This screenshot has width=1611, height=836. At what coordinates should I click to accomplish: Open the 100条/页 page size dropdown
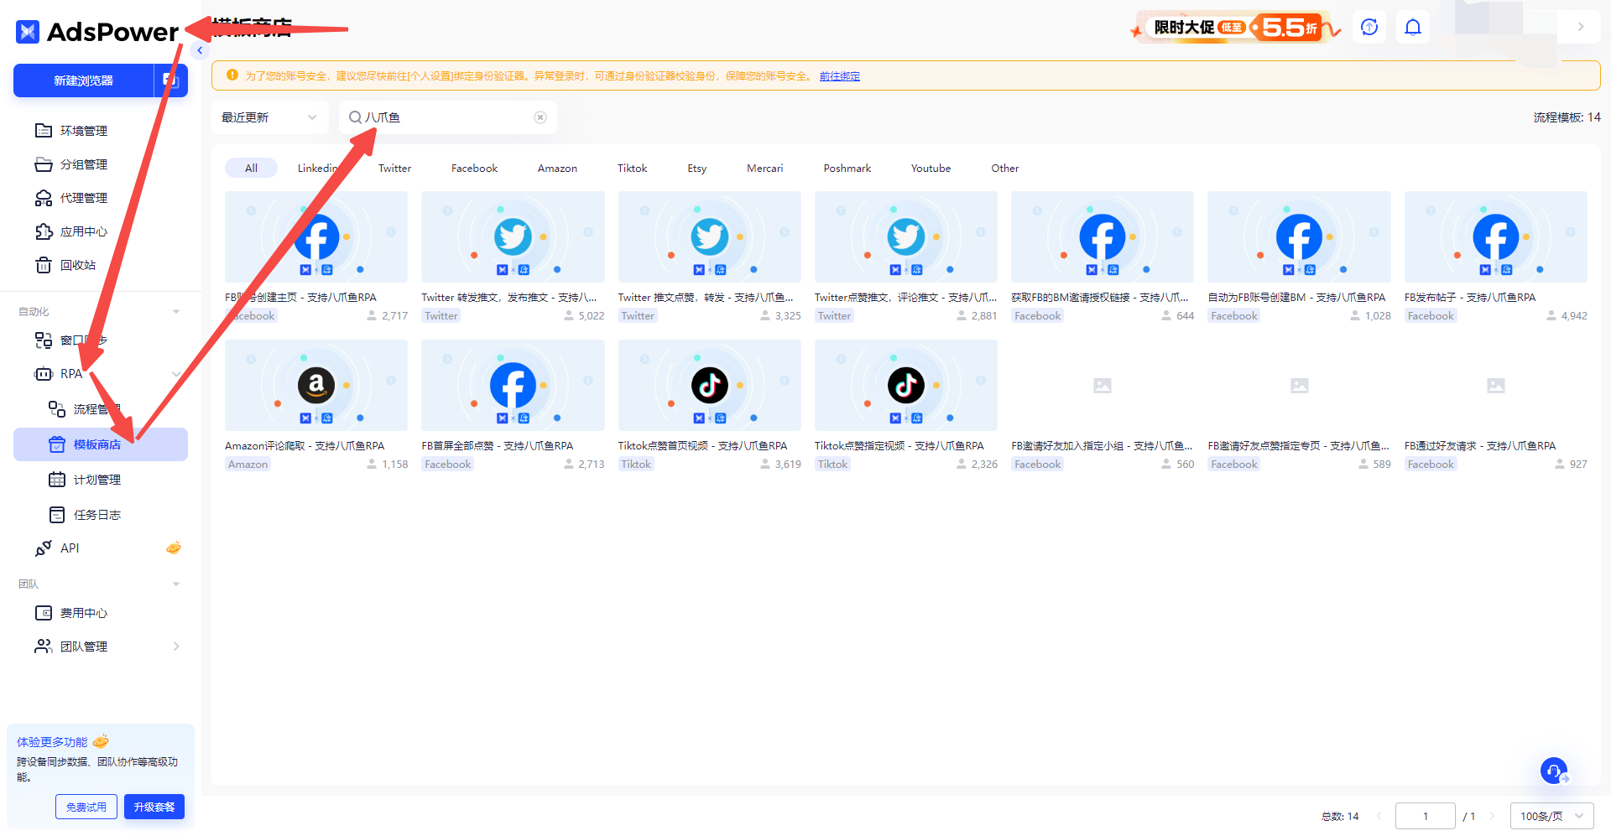(1551, 816)
